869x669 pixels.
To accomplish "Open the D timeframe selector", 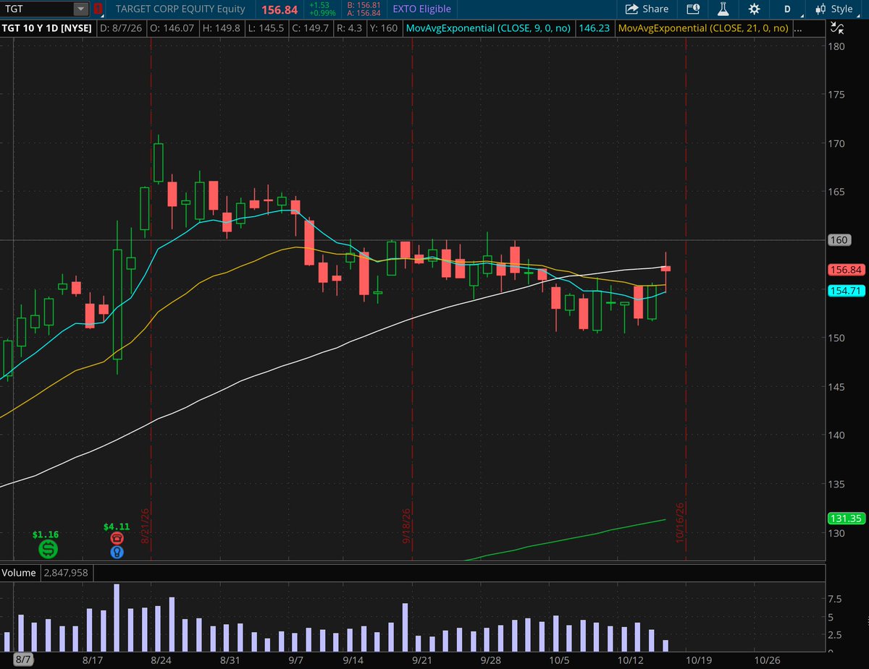I will (x=787, y=9).
